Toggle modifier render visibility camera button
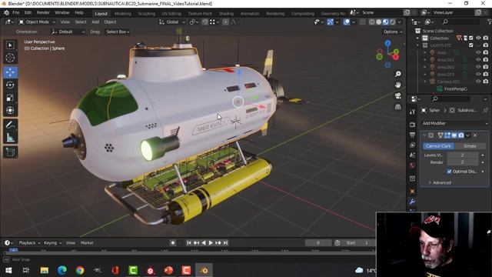 [x=460, y=135]
